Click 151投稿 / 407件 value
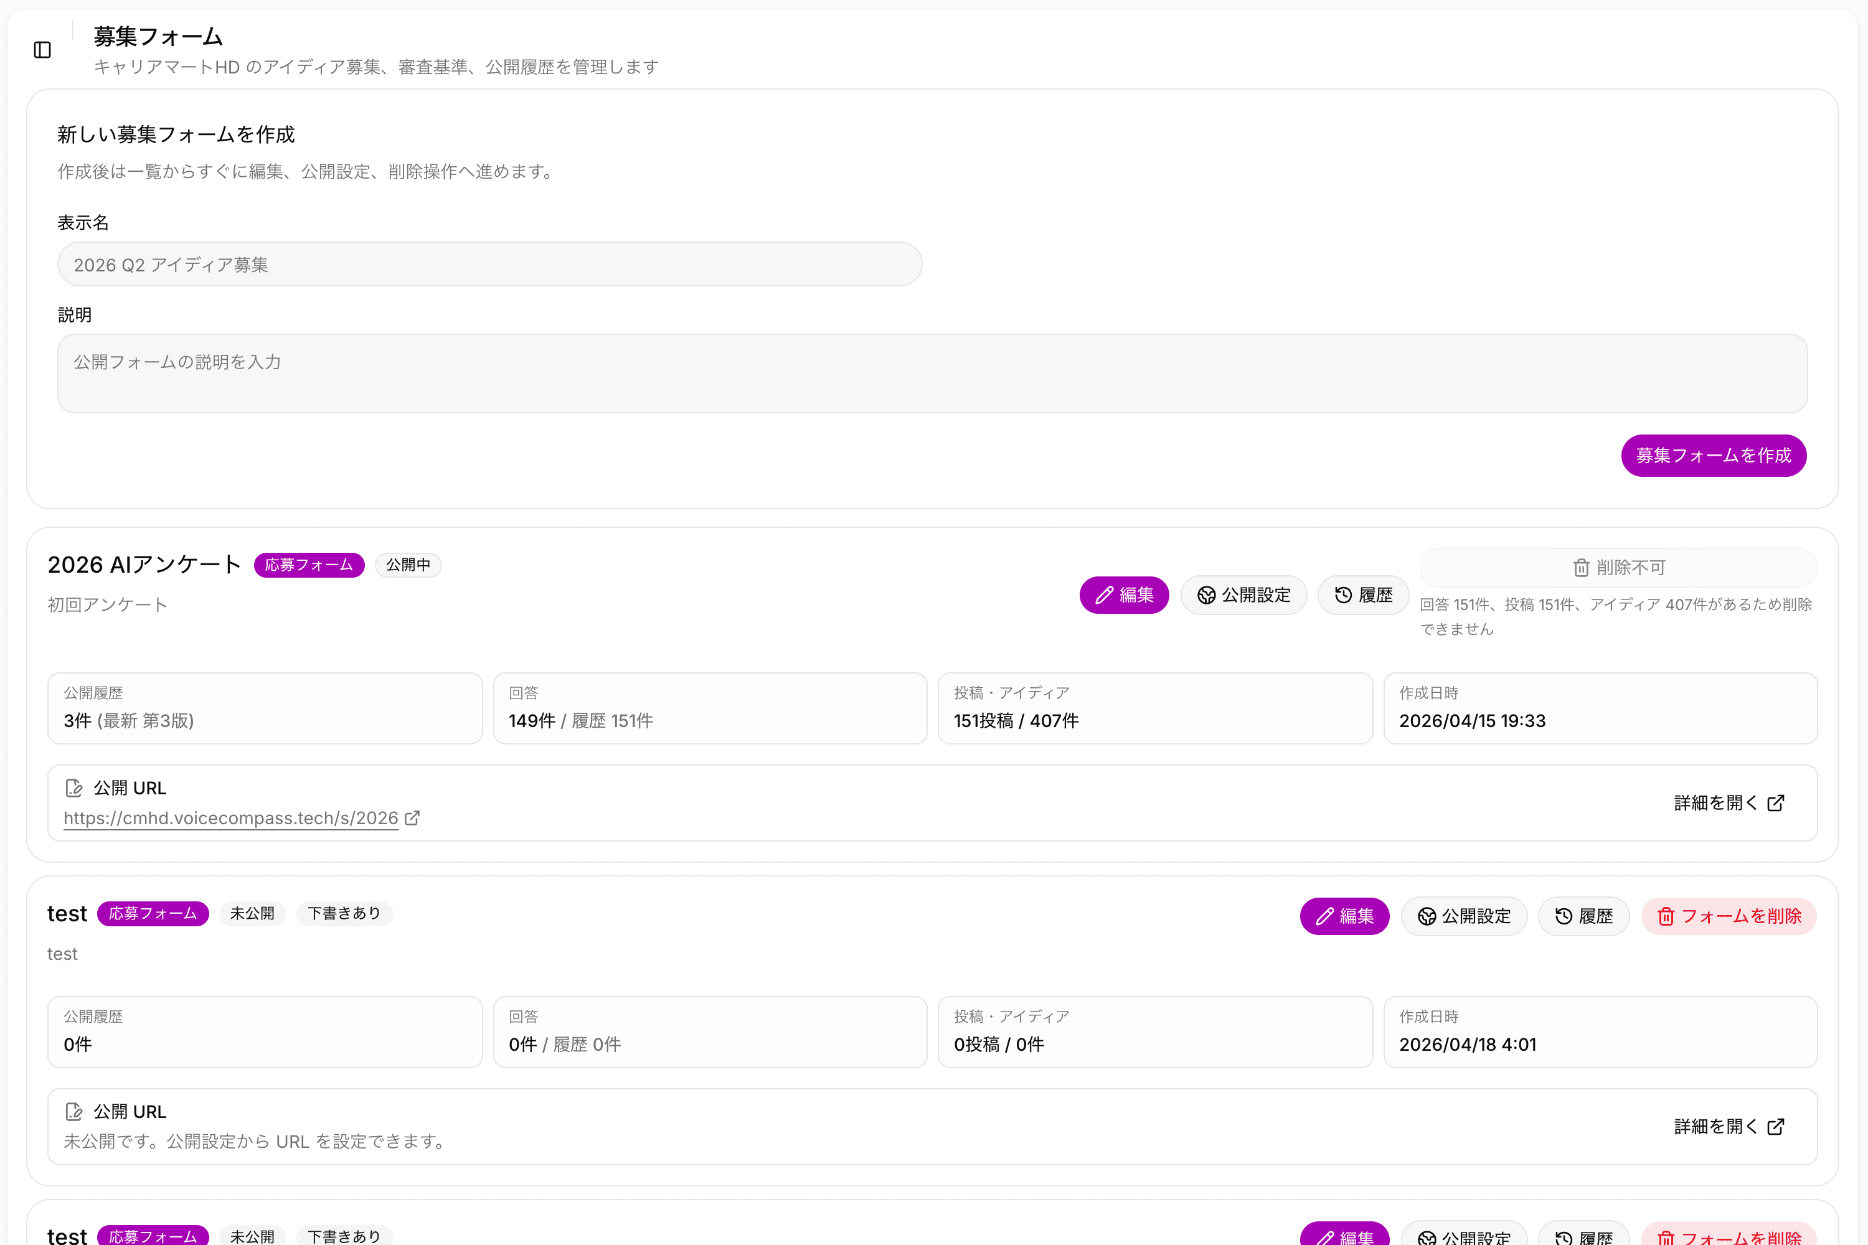Viewport: 1868px width, 1245px height. [1016, 721]
